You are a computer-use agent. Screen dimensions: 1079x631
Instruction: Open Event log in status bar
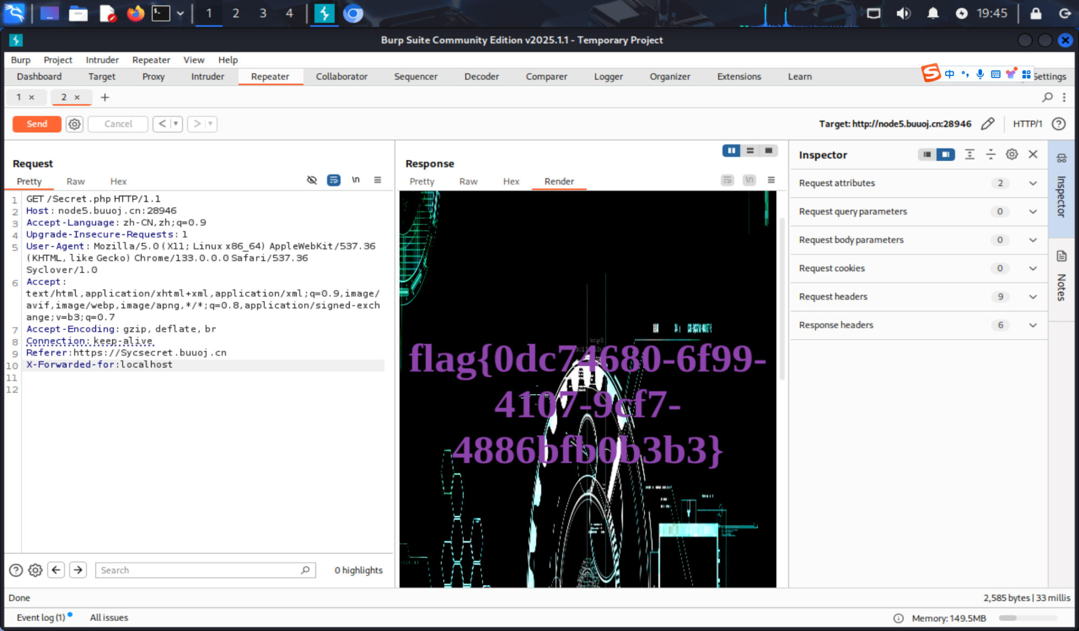pos(41,618)
